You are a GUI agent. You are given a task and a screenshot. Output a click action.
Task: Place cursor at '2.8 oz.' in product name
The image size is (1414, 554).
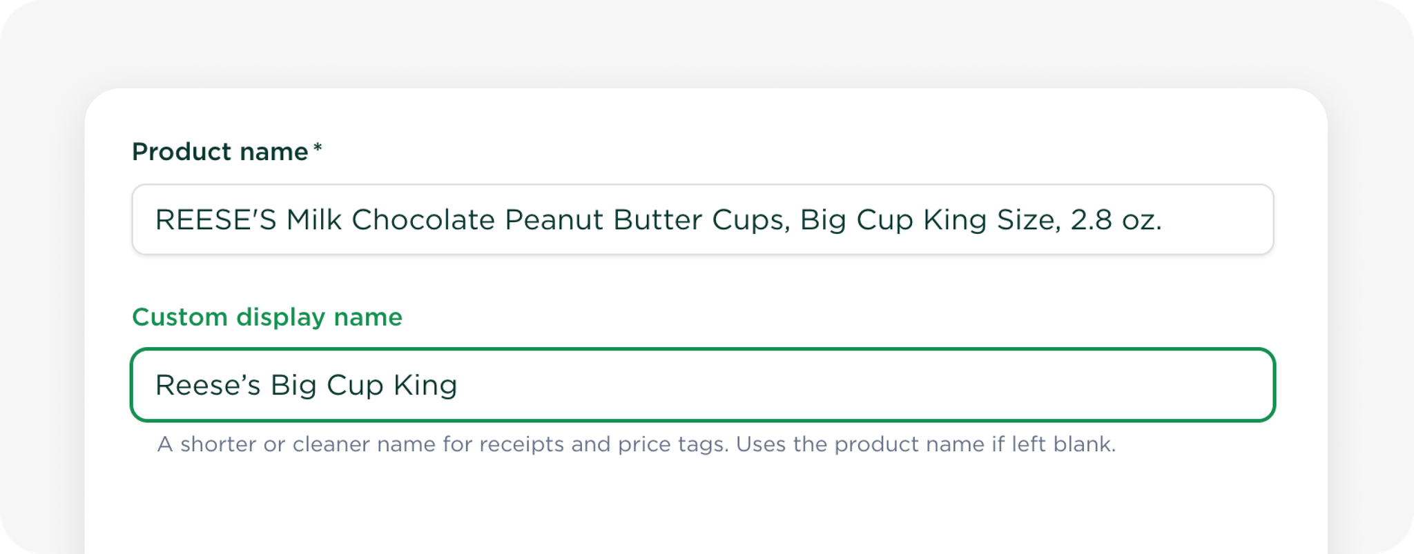1116,220
